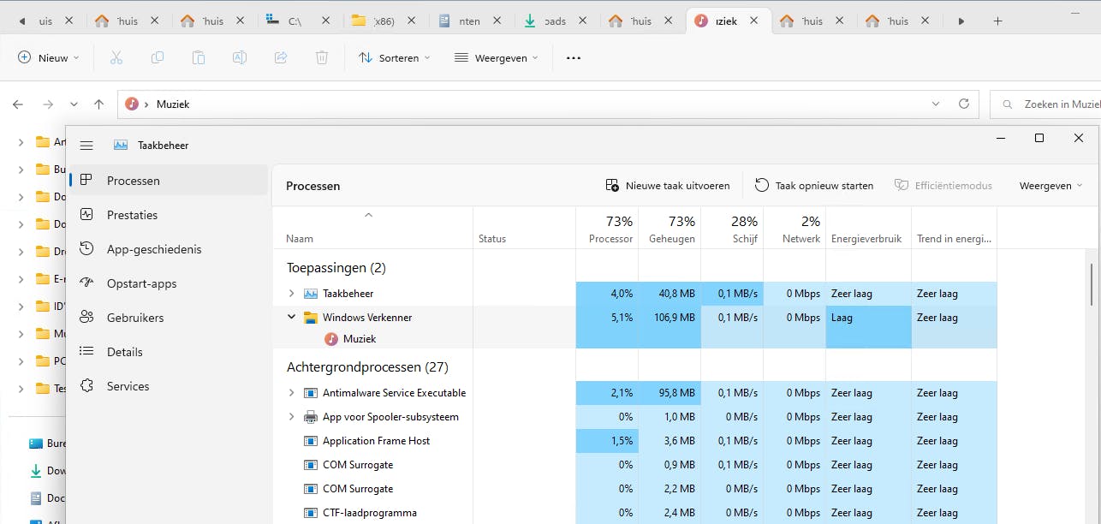Open the Task Manager Weergeven dropdown
The image size is (1101, 524).
(x=1050, y=186)
